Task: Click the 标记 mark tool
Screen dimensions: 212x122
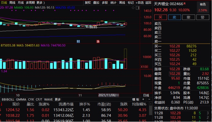Action: (x=131, y=2)
